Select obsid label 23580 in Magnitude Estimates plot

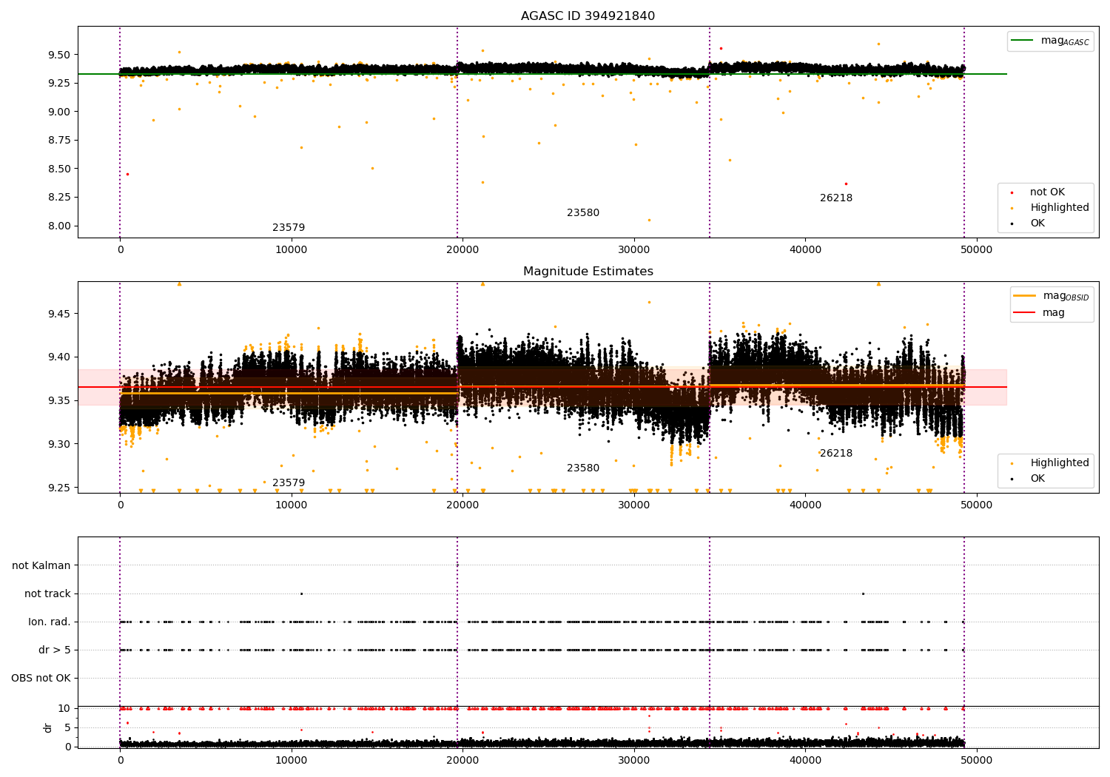click(583, 468)
